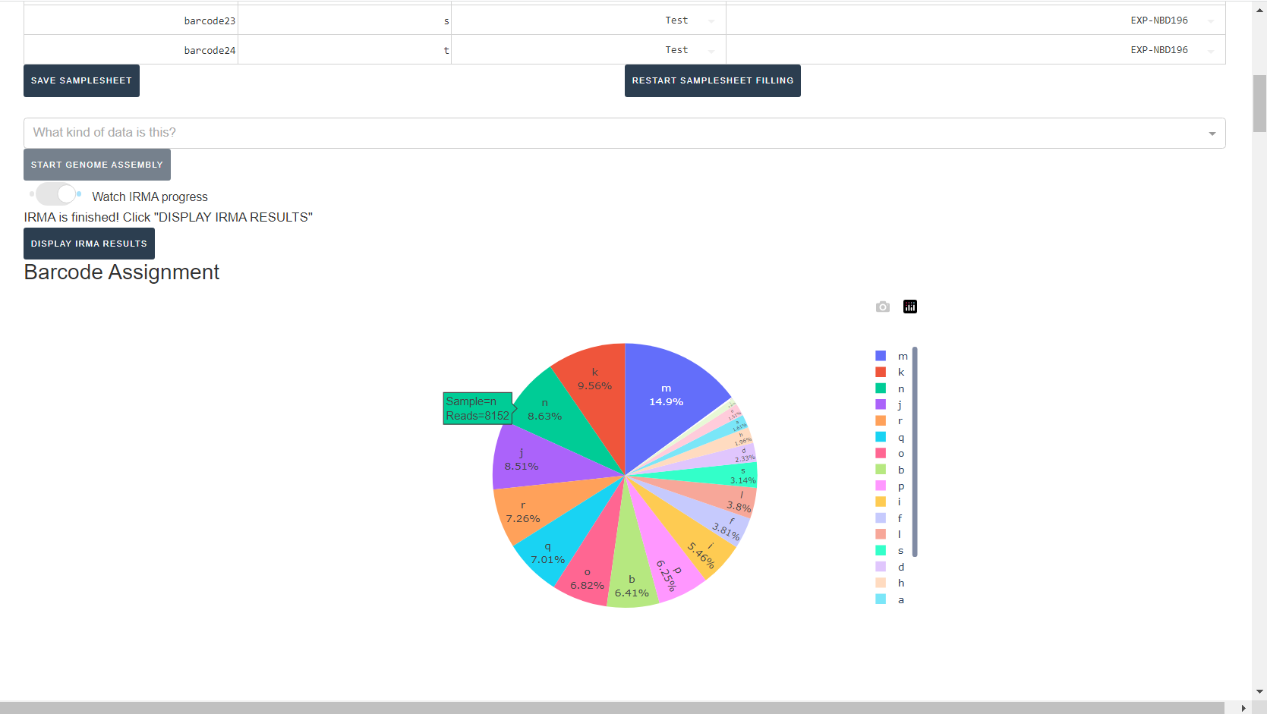The width and height of the screenshot is (1267, 714).
Task: Hide the k slice via legend
Action: (901, 372)
